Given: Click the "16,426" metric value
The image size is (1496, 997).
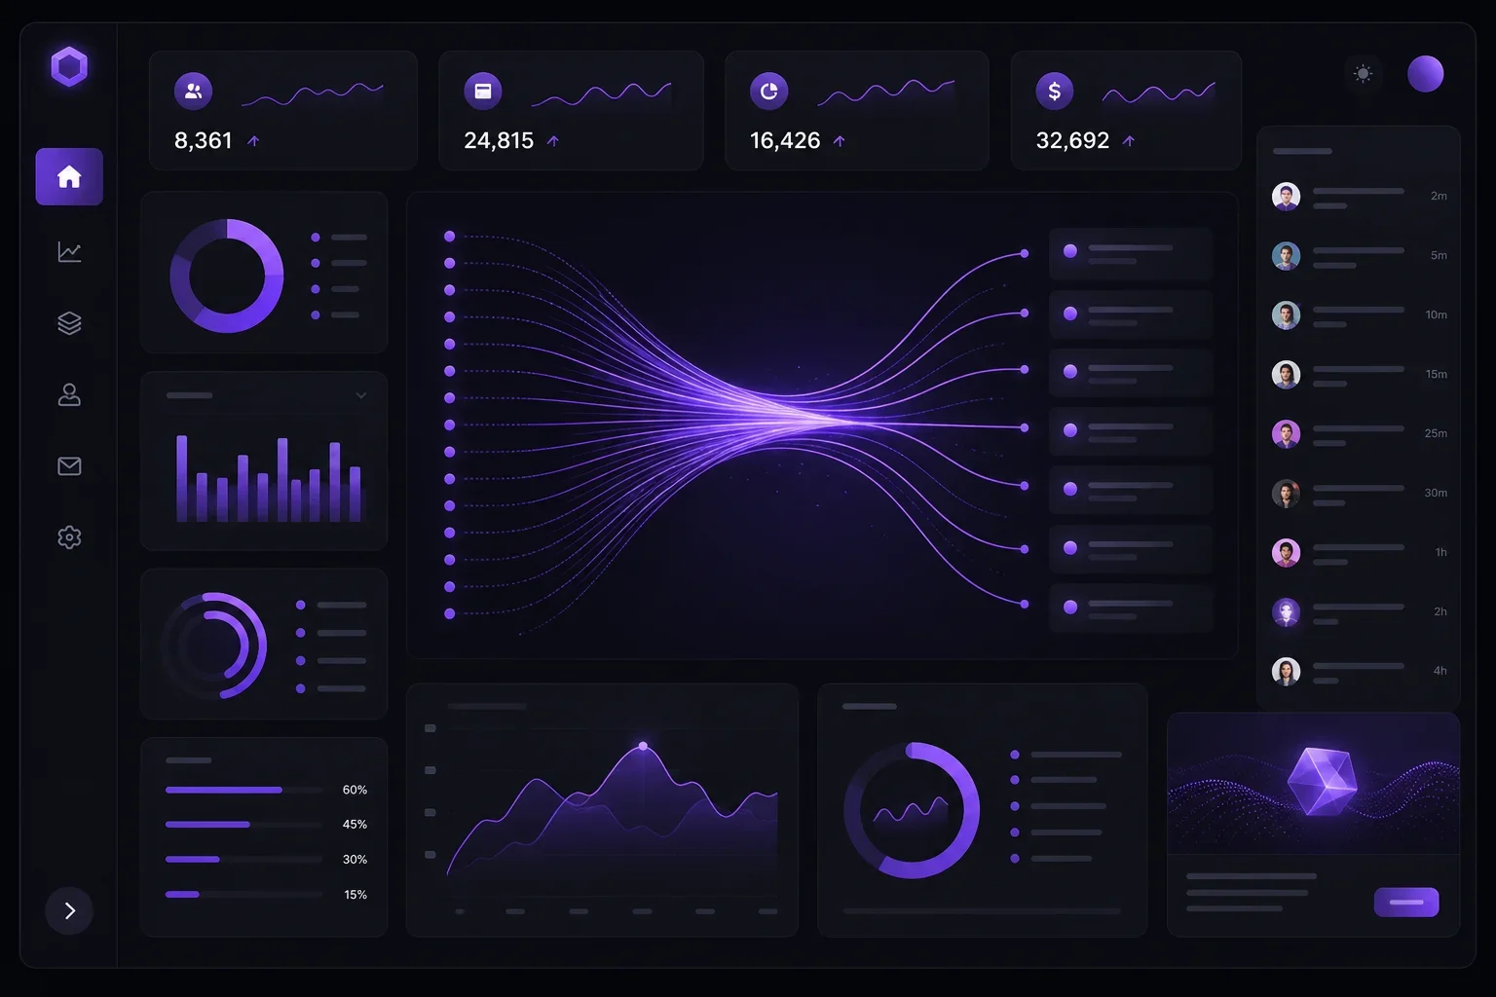Looking at the screenshot, I should point(785,141).
